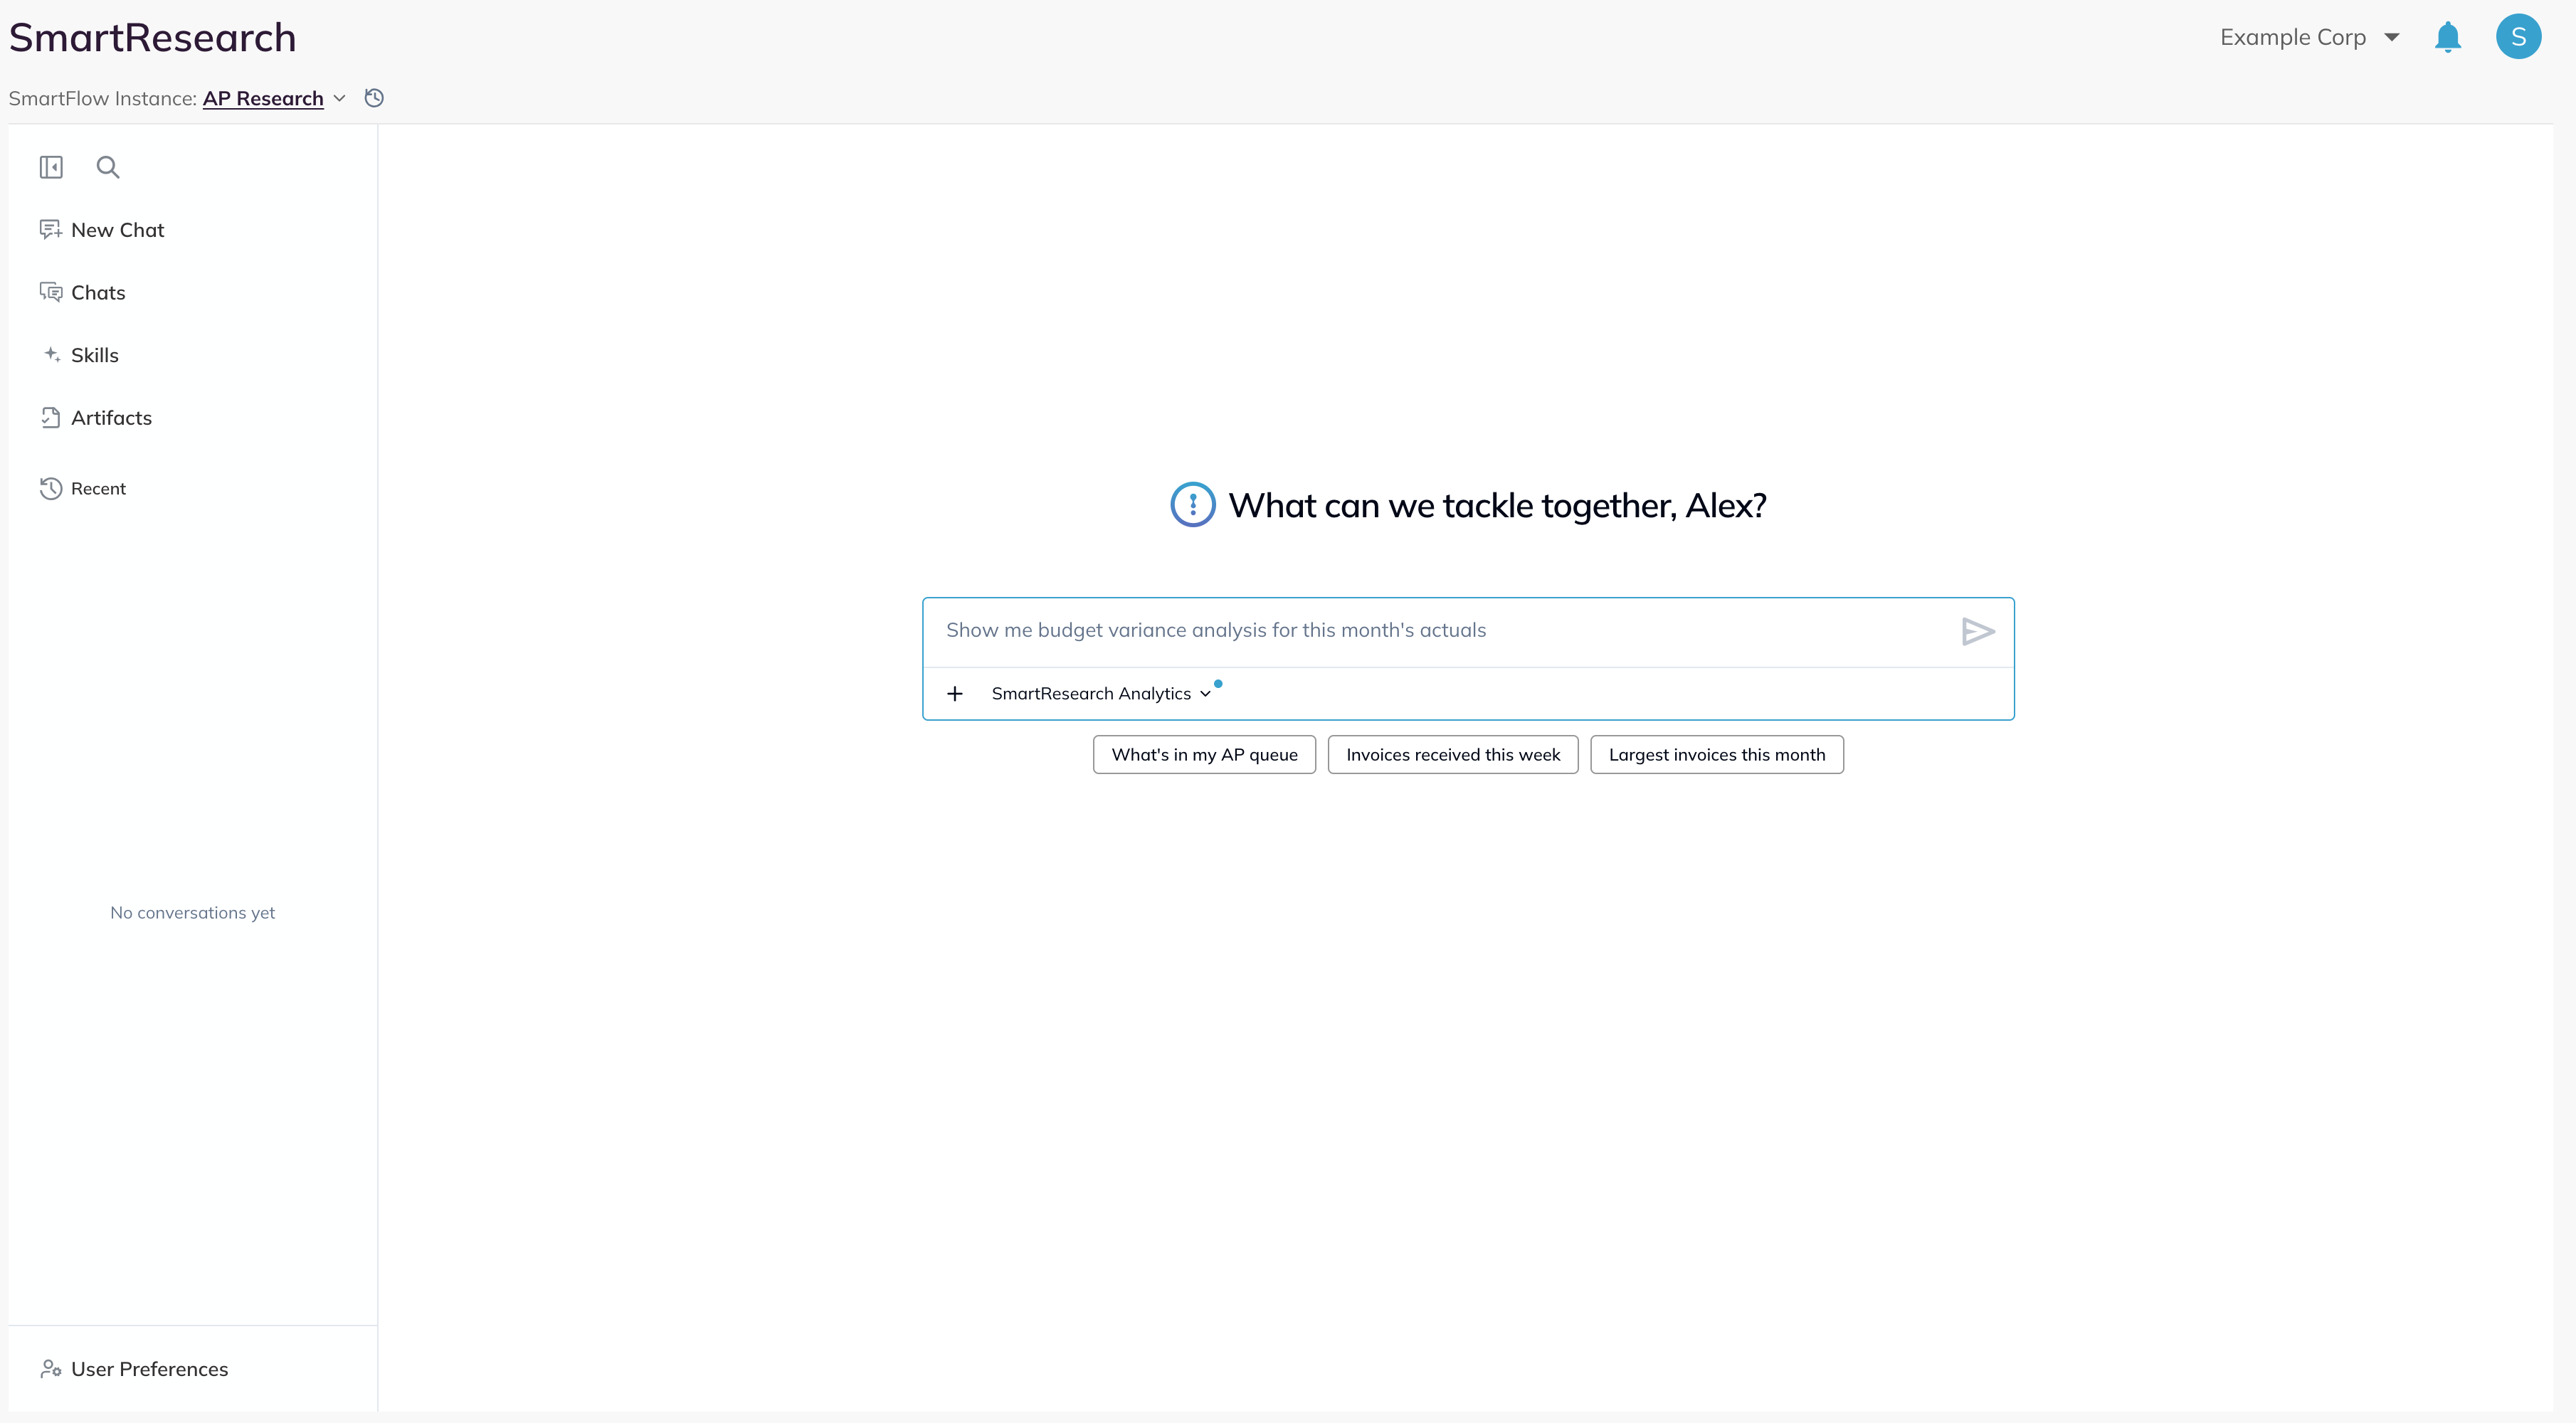Choose "Largest invoices this month" suggestion

(1716, 755)
